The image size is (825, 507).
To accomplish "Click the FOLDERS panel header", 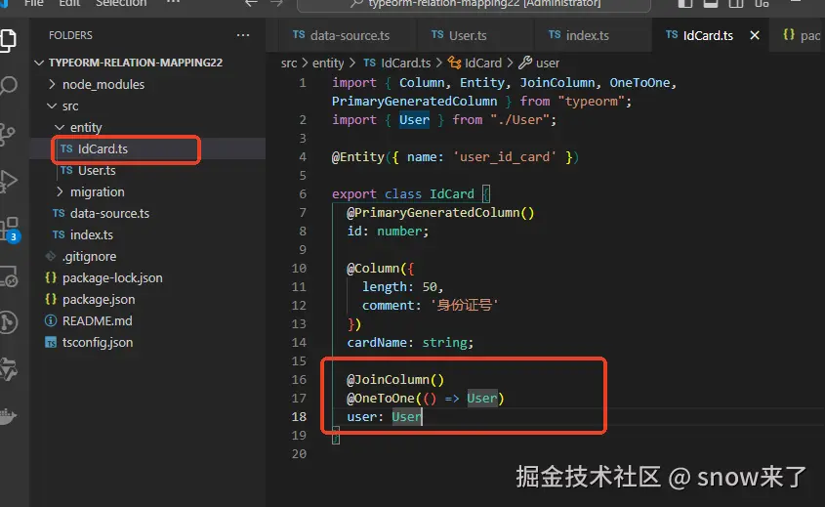I will tap(70, 35).
